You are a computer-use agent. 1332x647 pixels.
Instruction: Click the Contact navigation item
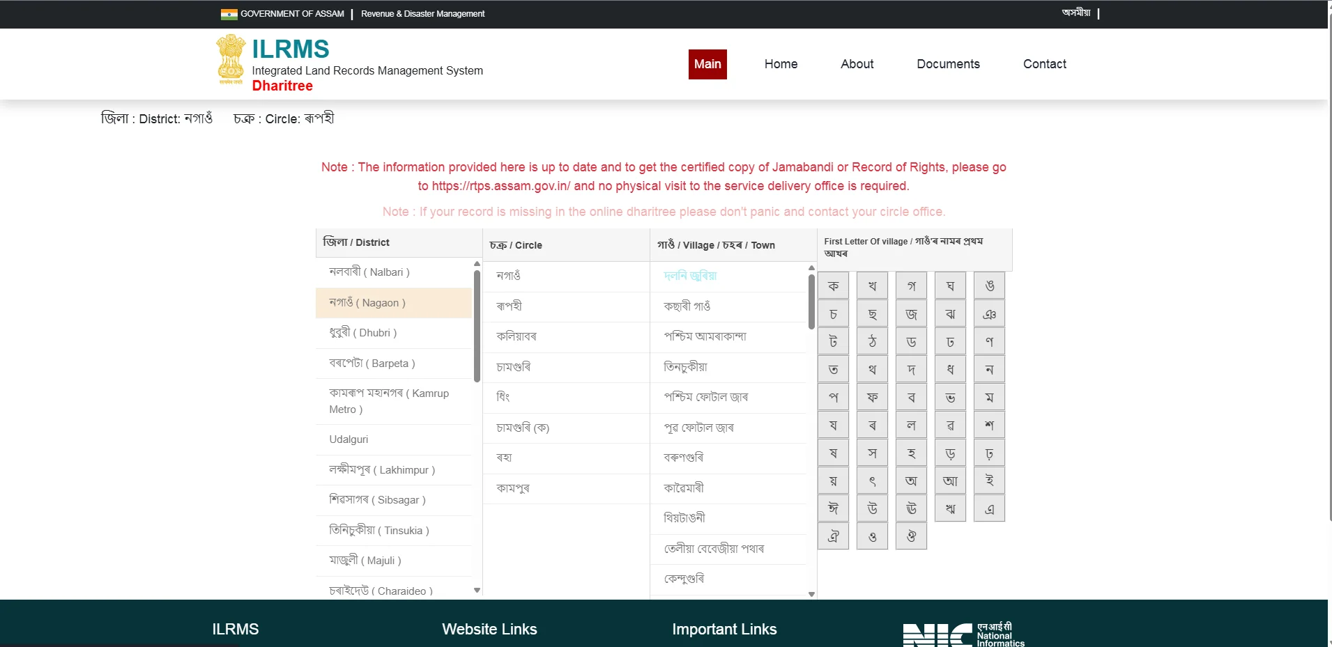click(x=1044, y=63)
